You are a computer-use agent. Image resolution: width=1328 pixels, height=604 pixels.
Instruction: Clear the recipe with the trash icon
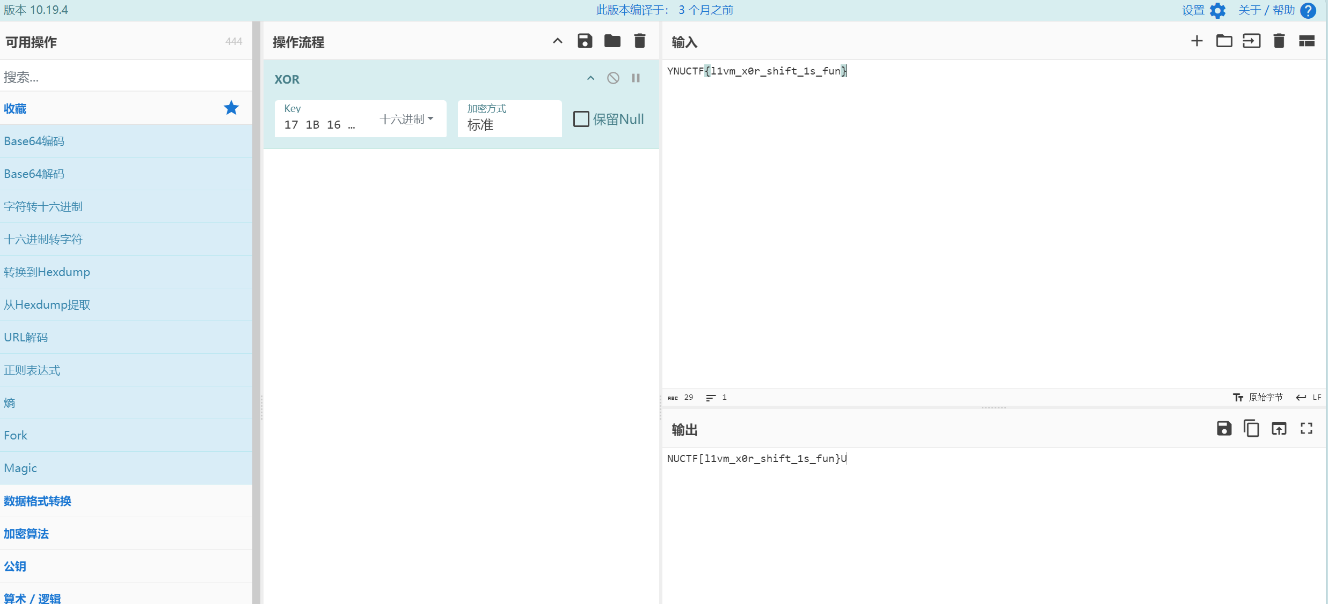tap(639, 41)
